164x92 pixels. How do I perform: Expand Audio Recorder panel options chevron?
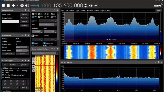tap(23, 35)
